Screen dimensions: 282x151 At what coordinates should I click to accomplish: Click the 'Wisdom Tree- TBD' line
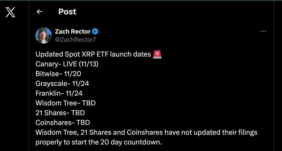click(x=65, y=103)
